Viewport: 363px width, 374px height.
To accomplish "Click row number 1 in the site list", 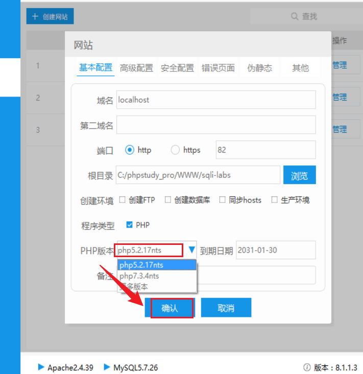I will tap(38, 66).
